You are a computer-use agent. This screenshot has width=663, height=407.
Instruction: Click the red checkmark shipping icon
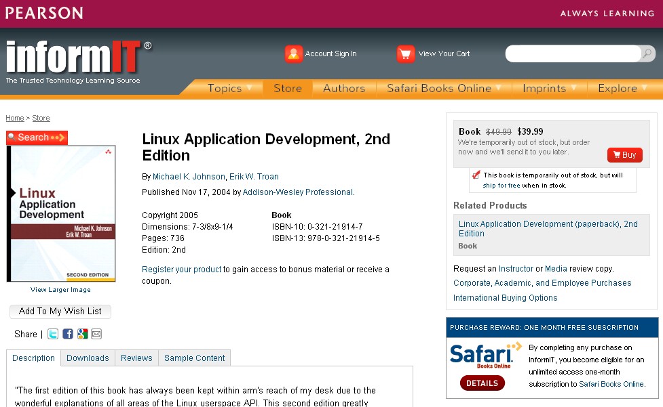pyautogui.click(x=476, y=175)
